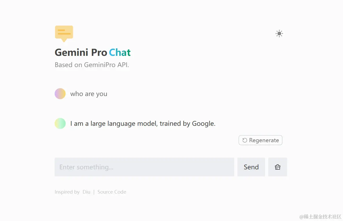
Task: Select the "who are you" message
Action: coord(89,94)
